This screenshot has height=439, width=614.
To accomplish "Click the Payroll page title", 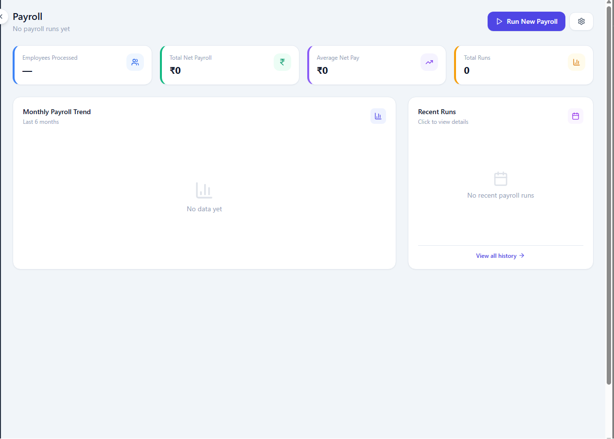I will [28, 17].
